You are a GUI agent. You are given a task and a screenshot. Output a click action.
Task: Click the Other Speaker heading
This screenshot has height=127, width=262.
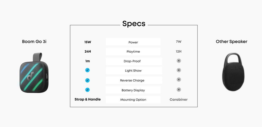click(x=231, y=41)
